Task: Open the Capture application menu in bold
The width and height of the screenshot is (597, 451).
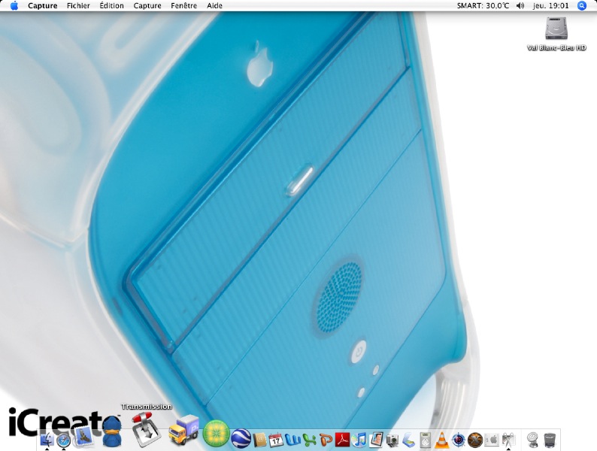Action: click(x=43, y=6)
